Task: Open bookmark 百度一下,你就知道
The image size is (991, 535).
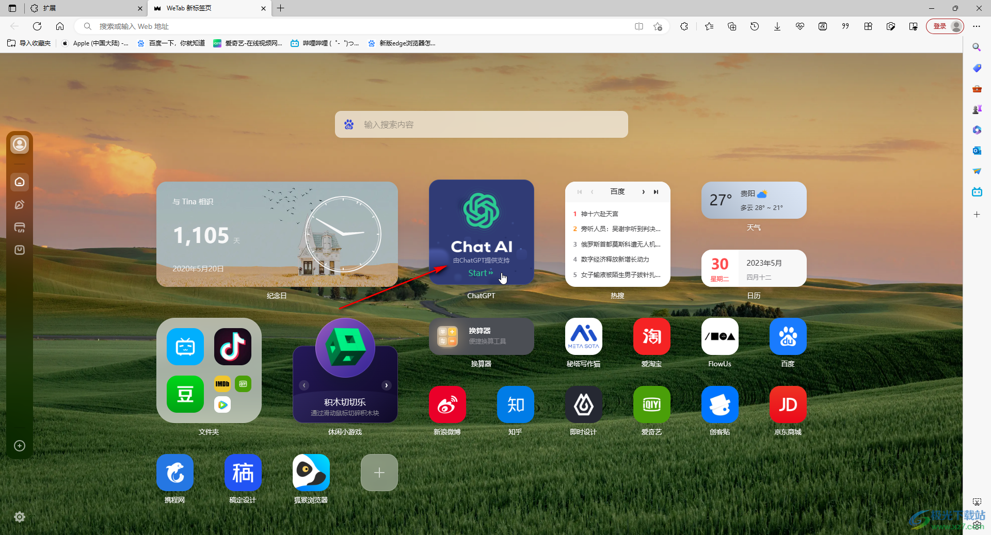Action: (x=171, y=43)
